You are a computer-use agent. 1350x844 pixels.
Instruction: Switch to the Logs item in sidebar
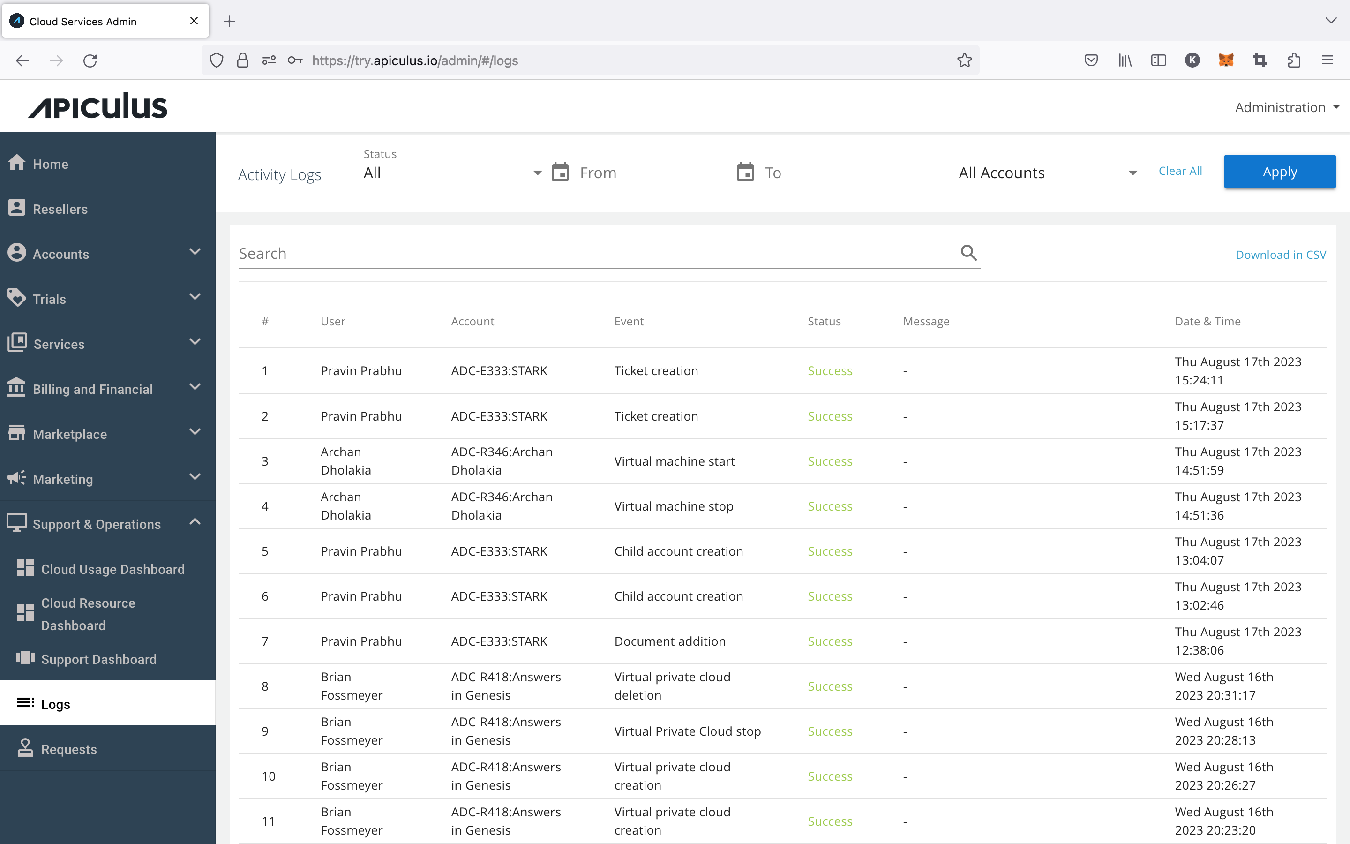56,704
